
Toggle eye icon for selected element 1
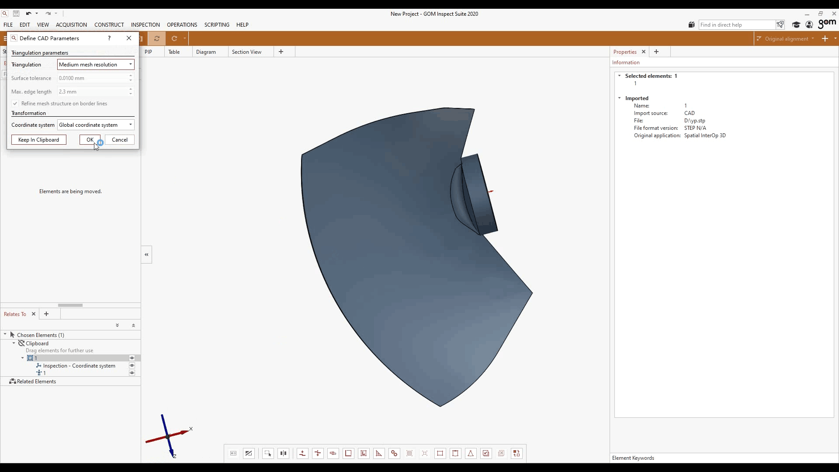click(x=132, y=358)
